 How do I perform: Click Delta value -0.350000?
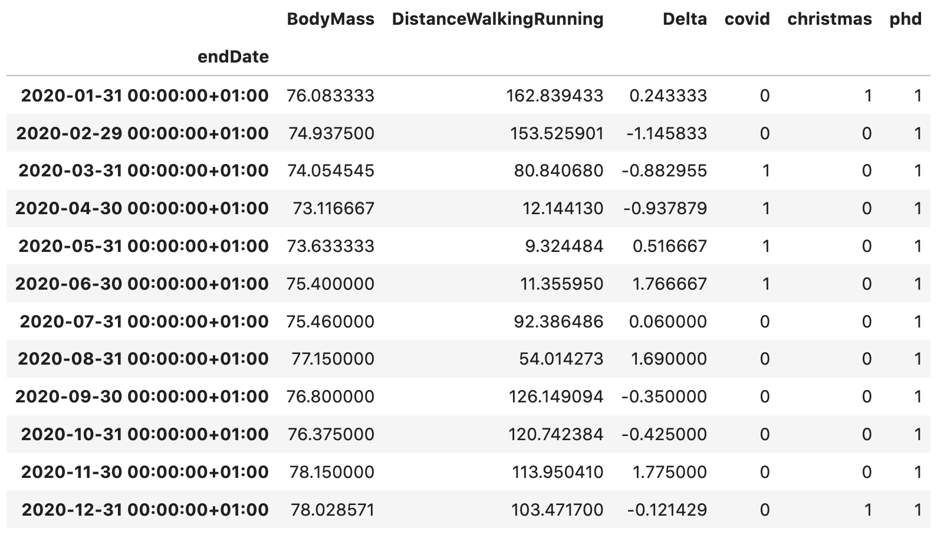click(664, 397)
